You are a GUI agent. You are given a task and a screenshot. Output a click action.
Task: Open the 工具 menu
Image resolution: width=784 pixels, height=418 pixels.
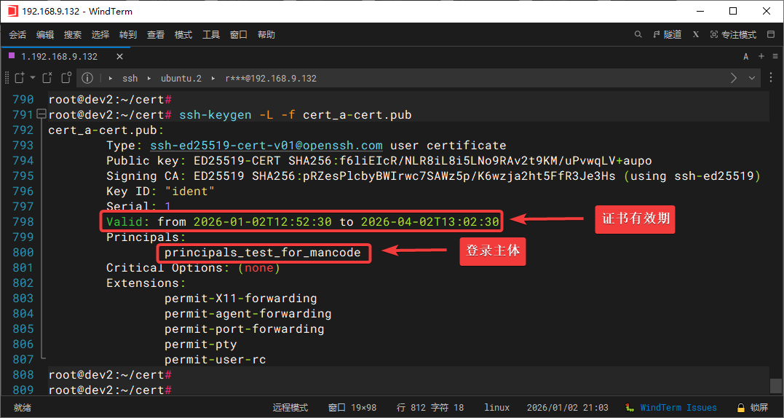click(211, 34)
